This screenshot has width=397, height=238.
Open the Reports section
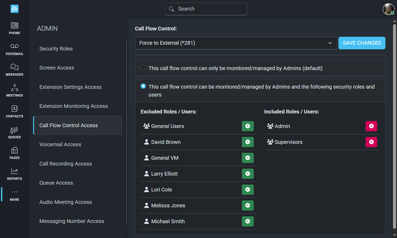point(15,174)
